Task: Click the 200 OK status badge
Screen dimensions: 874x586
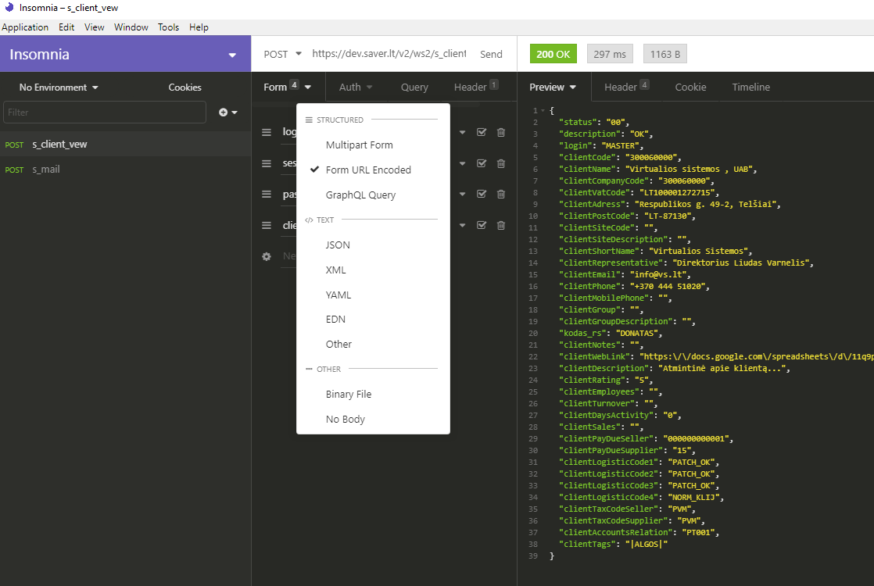Action: pyautogui.click(x=553, y=54)
